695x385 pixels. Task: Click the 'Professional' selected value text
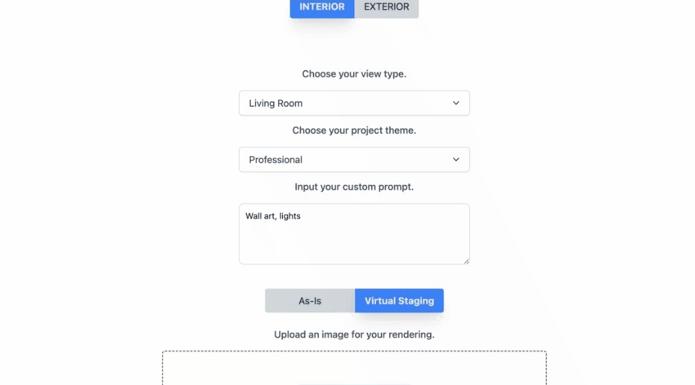click(276, 160)
